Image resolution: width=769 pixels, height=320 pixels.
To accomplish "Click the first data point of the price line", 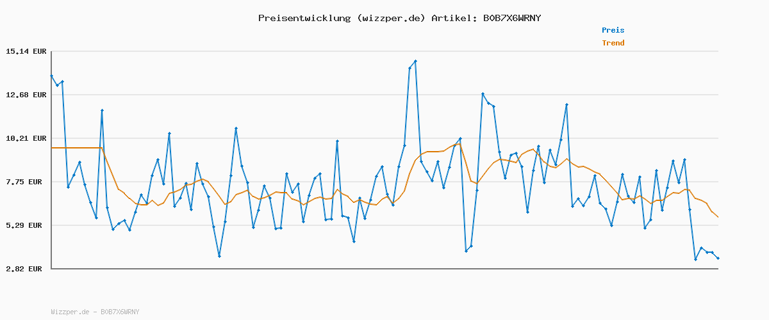I will (51, 76).
